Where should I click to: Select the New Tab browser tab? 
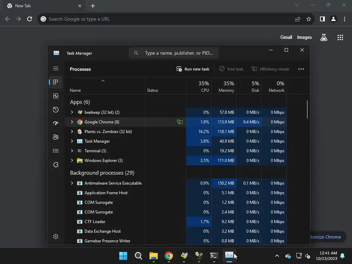click(x=44, y=6)
